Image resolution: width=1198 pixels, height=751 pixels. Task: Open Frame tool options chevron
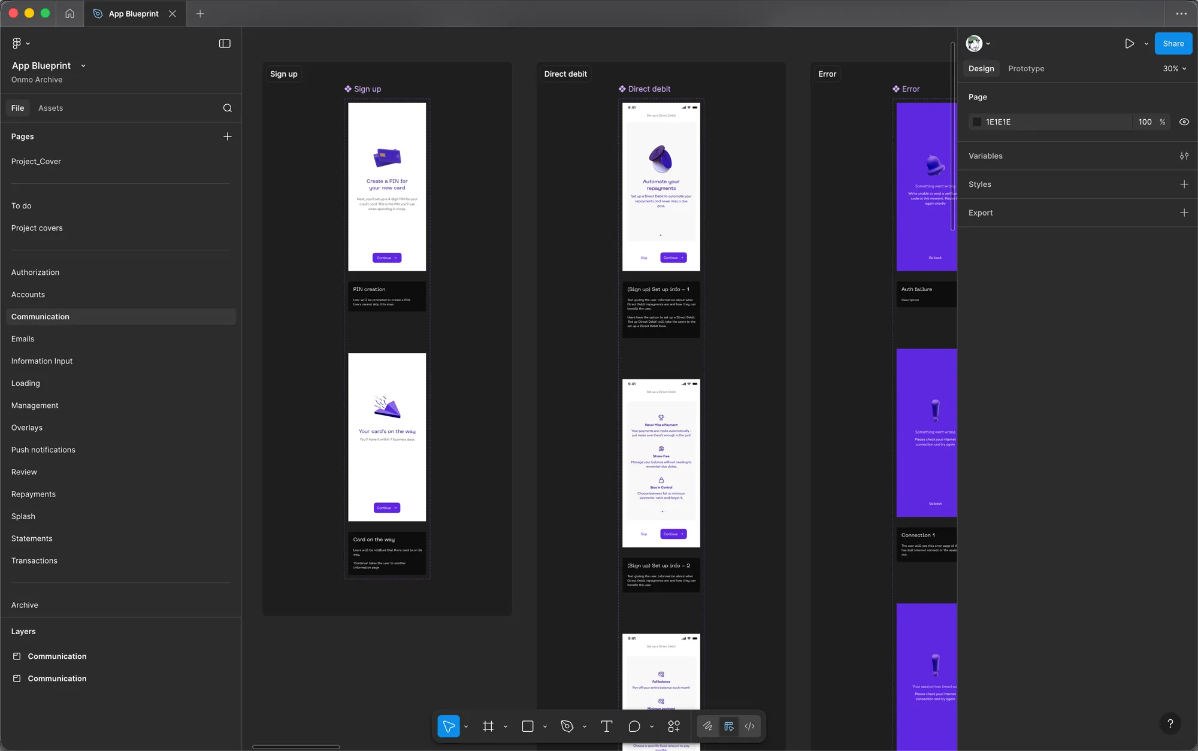click(506, 726)
